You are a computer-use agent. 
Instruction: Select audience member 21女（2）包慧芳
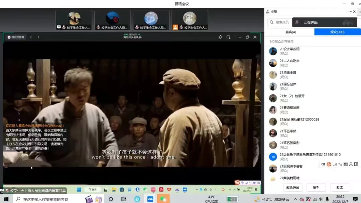tap(313, 98)
